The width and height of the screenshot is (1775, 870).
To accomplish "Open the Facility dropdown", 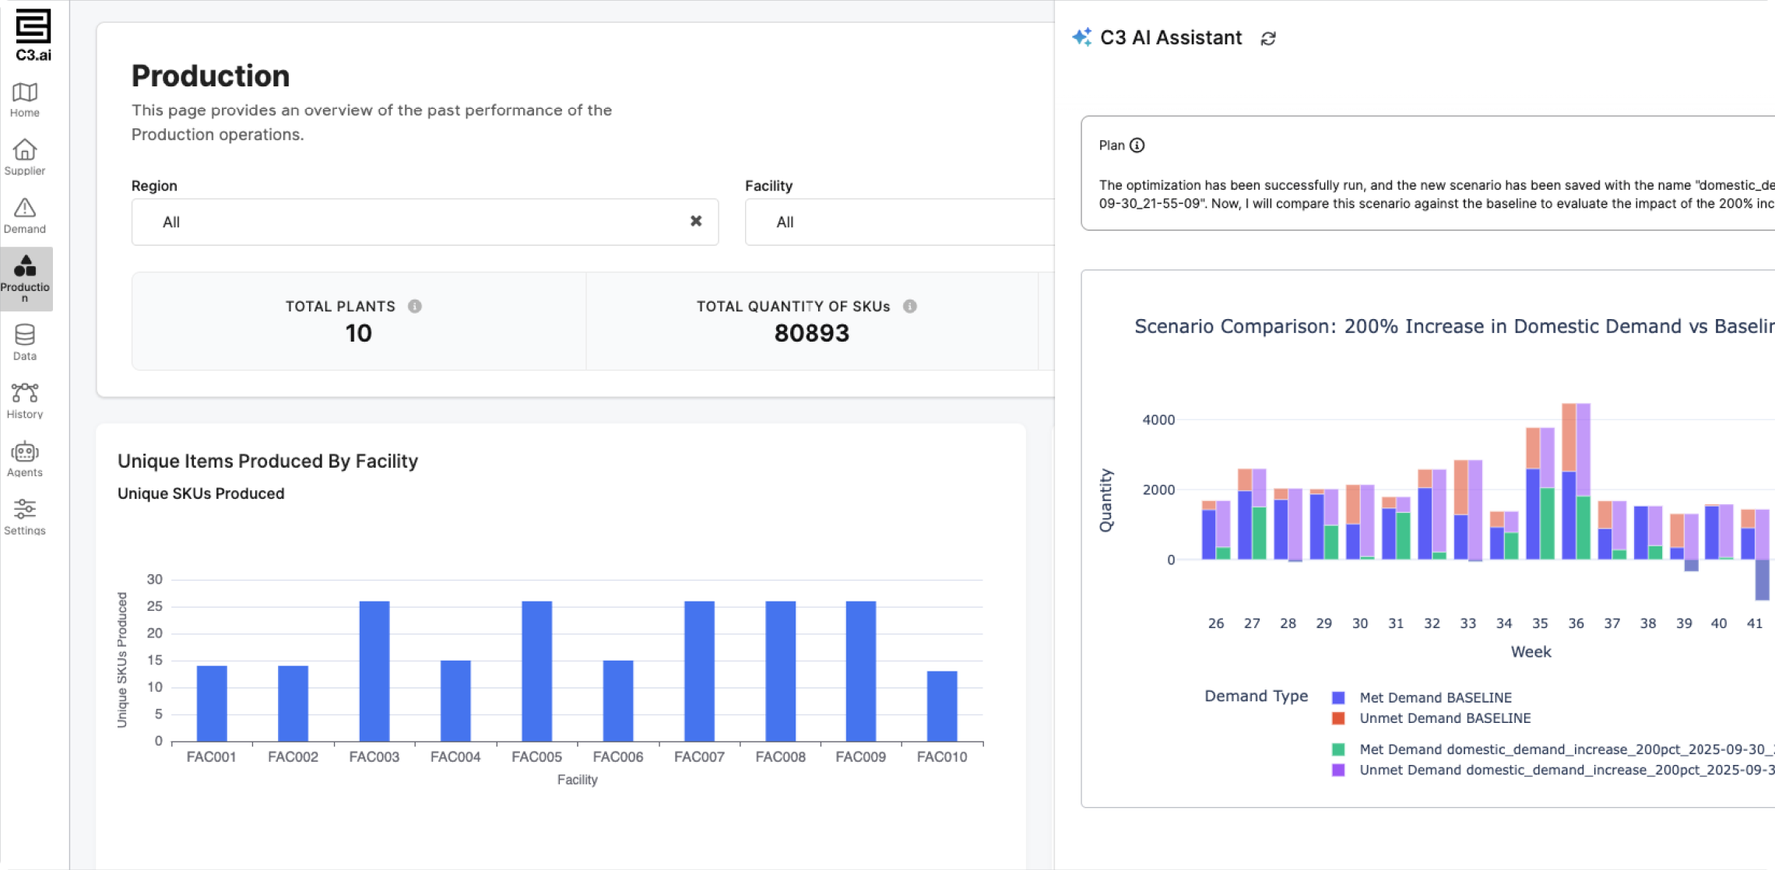I will [900, 222].
